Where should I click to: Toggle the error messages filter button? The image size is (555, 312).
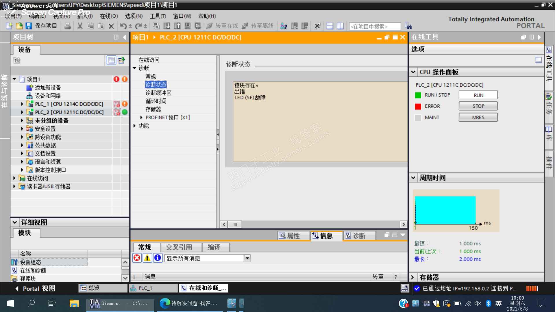(137, 258)
